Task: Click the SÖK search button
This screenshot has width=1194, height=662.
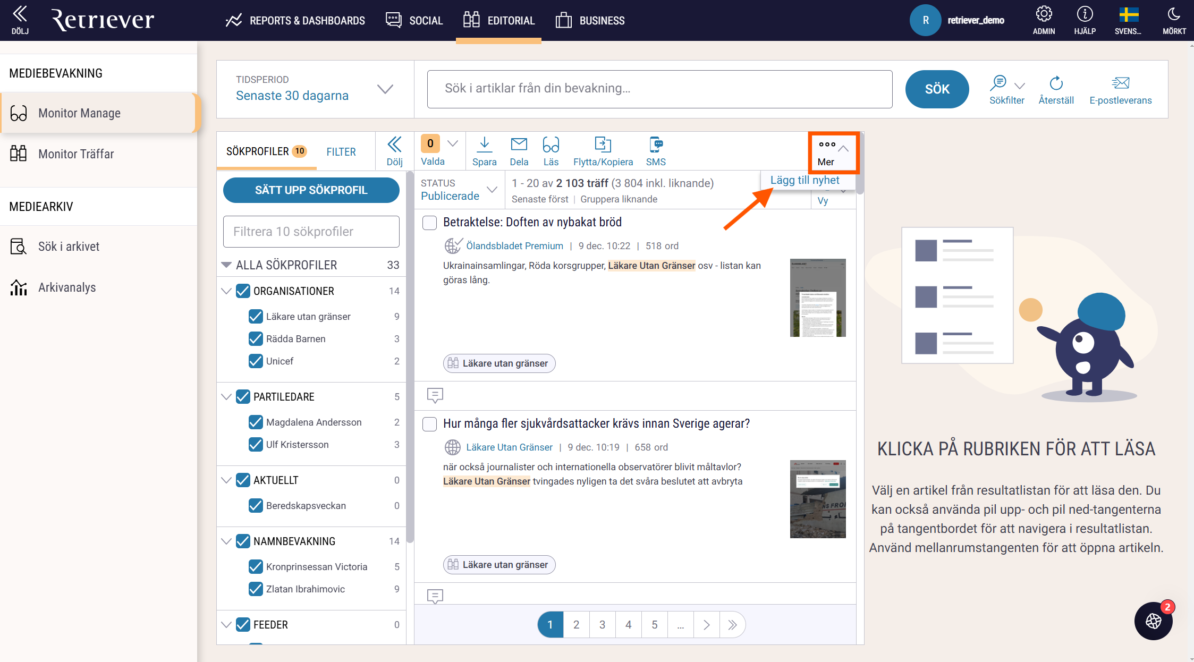Action: click(937, 89)
